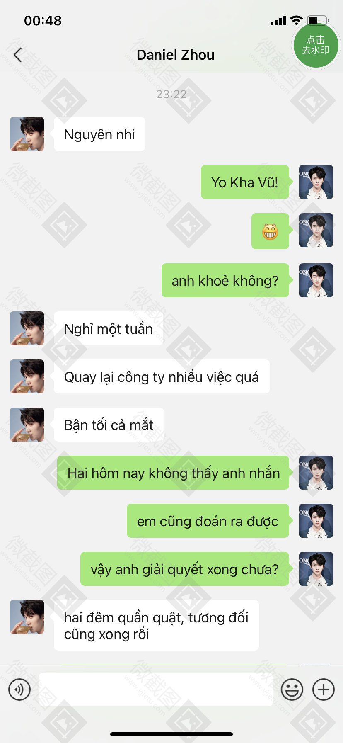Open the plus attachments menu

click(324, 690)
